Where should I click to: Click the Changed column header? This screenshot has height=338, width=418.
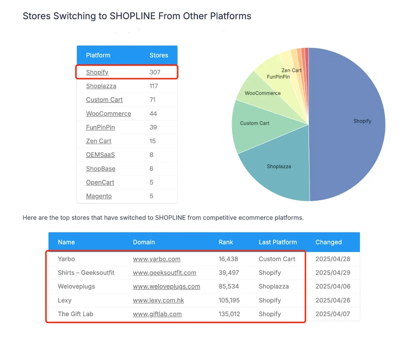tap(328, 242)
